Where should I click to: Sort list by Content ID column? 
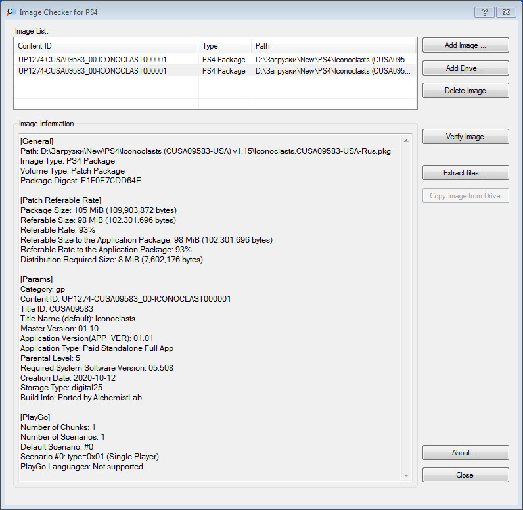(106, 46)
